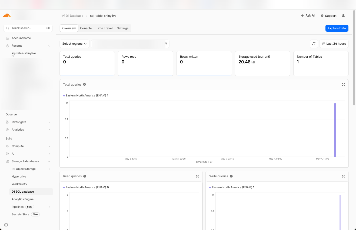
Task: Click the Rows written card label
Action: tap(189, 57)
